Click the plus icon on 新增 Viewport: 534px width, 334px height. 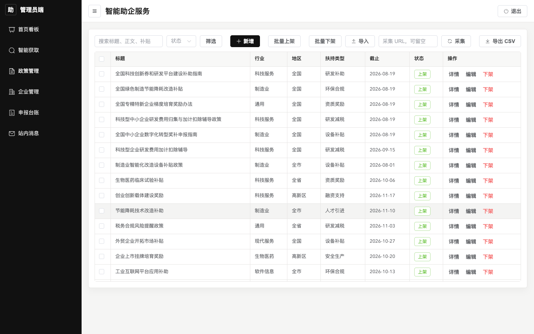tap(239, 41)
